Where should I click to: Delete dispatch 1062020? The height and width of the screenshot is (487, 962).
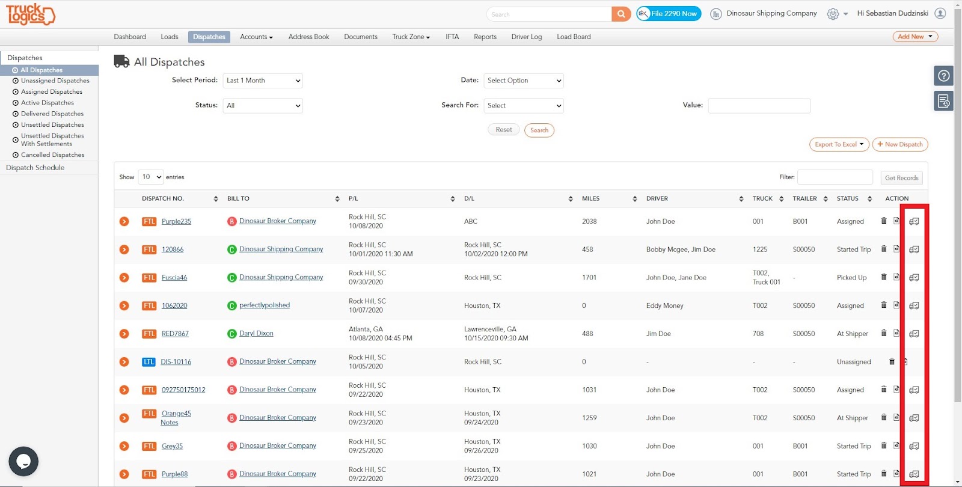[884, 305]
